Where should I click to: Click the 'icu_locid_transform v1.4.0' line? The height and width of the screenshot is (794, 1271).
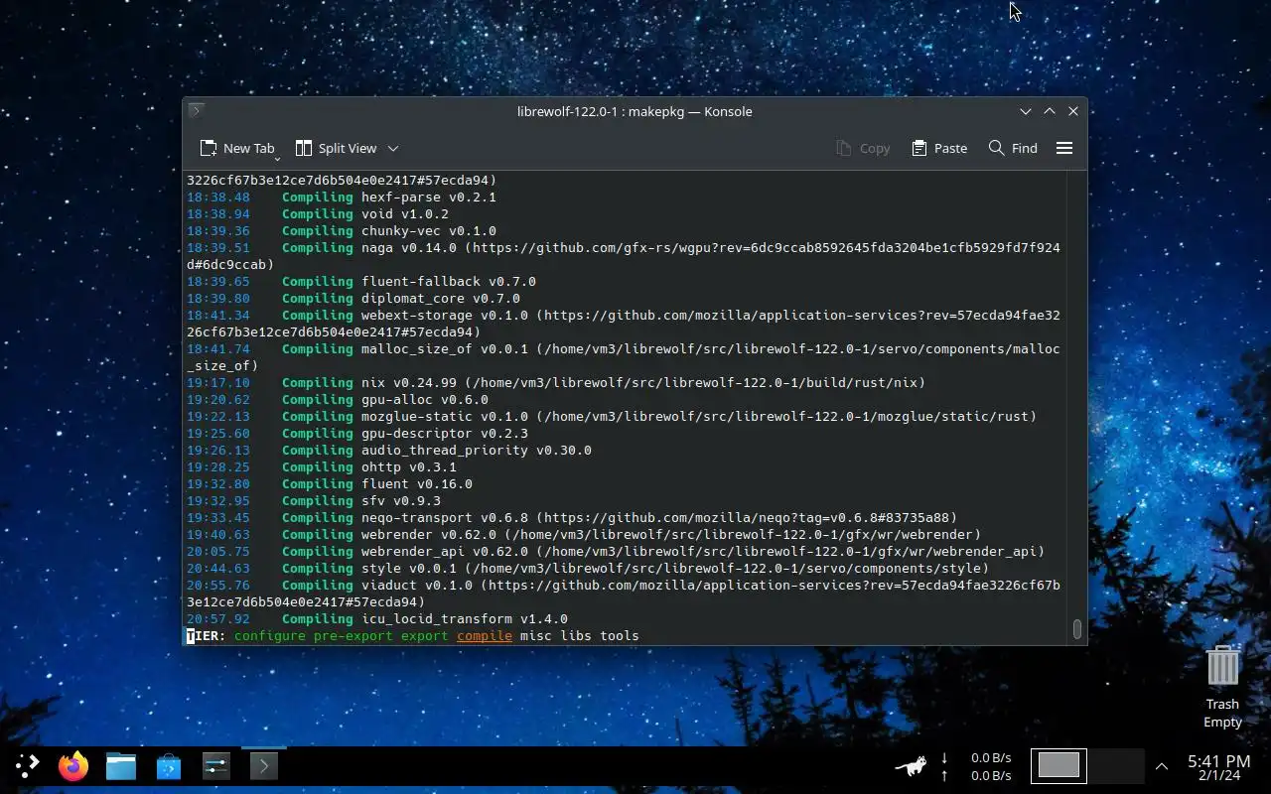point(465,619)
